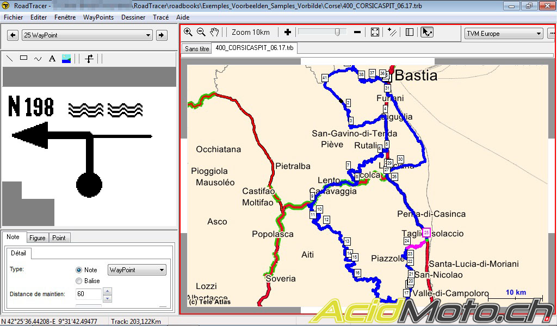This screenshot has width=557, height=326.
Task: Activate the hand pan tool
Action: (x=214, y=32)
